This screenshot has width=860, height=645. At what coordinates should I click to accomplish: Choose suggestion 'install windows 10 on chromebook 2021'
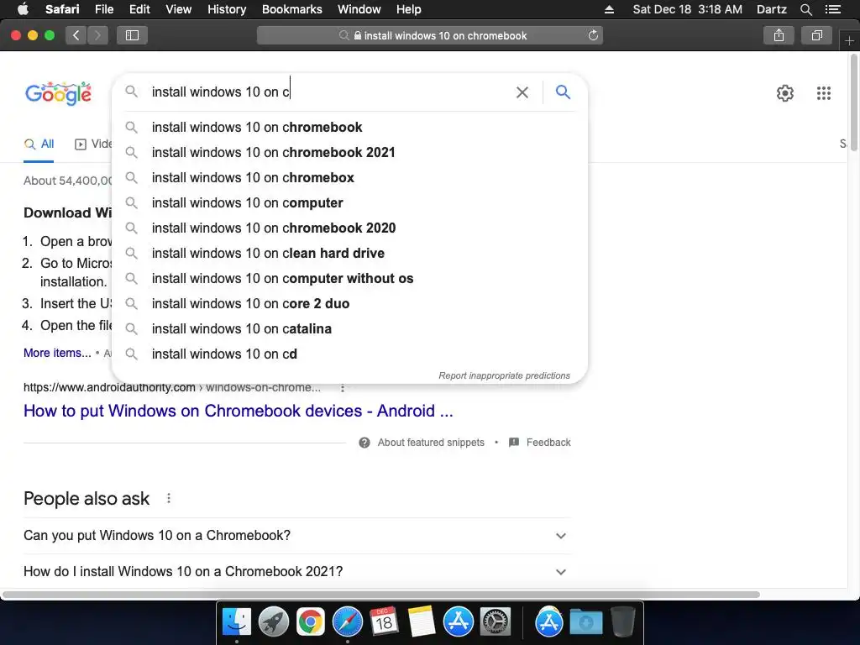point(349,153)
